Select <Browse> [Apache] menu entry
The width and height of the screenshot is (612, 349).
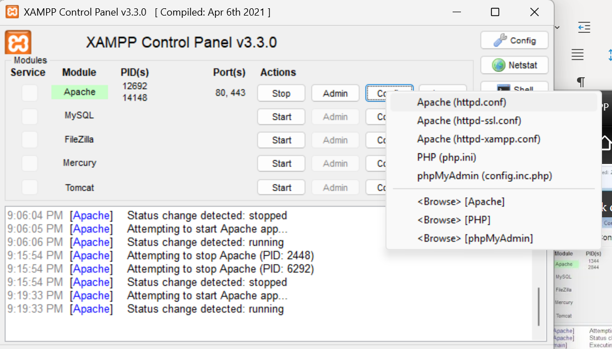pyautogui.click(x=493, y=201)
